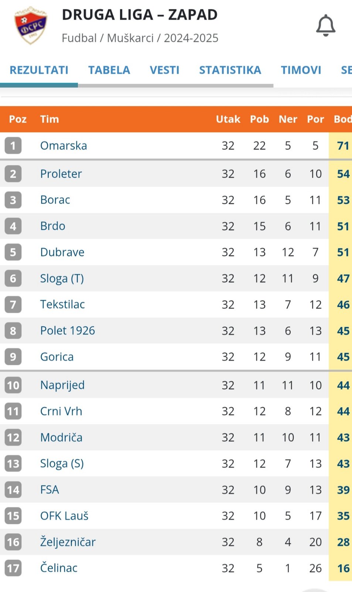This screenshot has width=352, height=592.
Task: Select the Naprijed team link
Action: click(62, 385)
